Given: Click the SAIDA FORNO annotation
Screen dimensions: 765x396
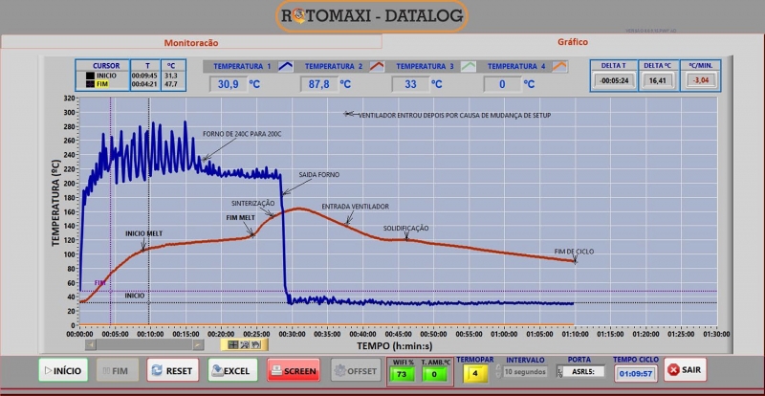Looking at the screenshot, I should click(319, 174).
